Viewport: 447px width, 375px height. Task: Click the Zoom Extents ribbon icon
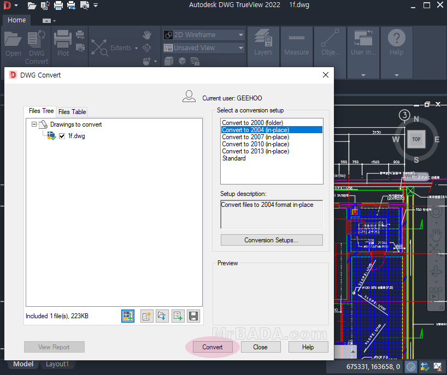[x=99, y=47]
